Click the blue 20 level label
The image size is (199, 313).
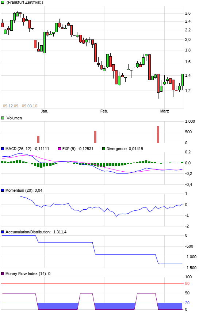[187, 303]
